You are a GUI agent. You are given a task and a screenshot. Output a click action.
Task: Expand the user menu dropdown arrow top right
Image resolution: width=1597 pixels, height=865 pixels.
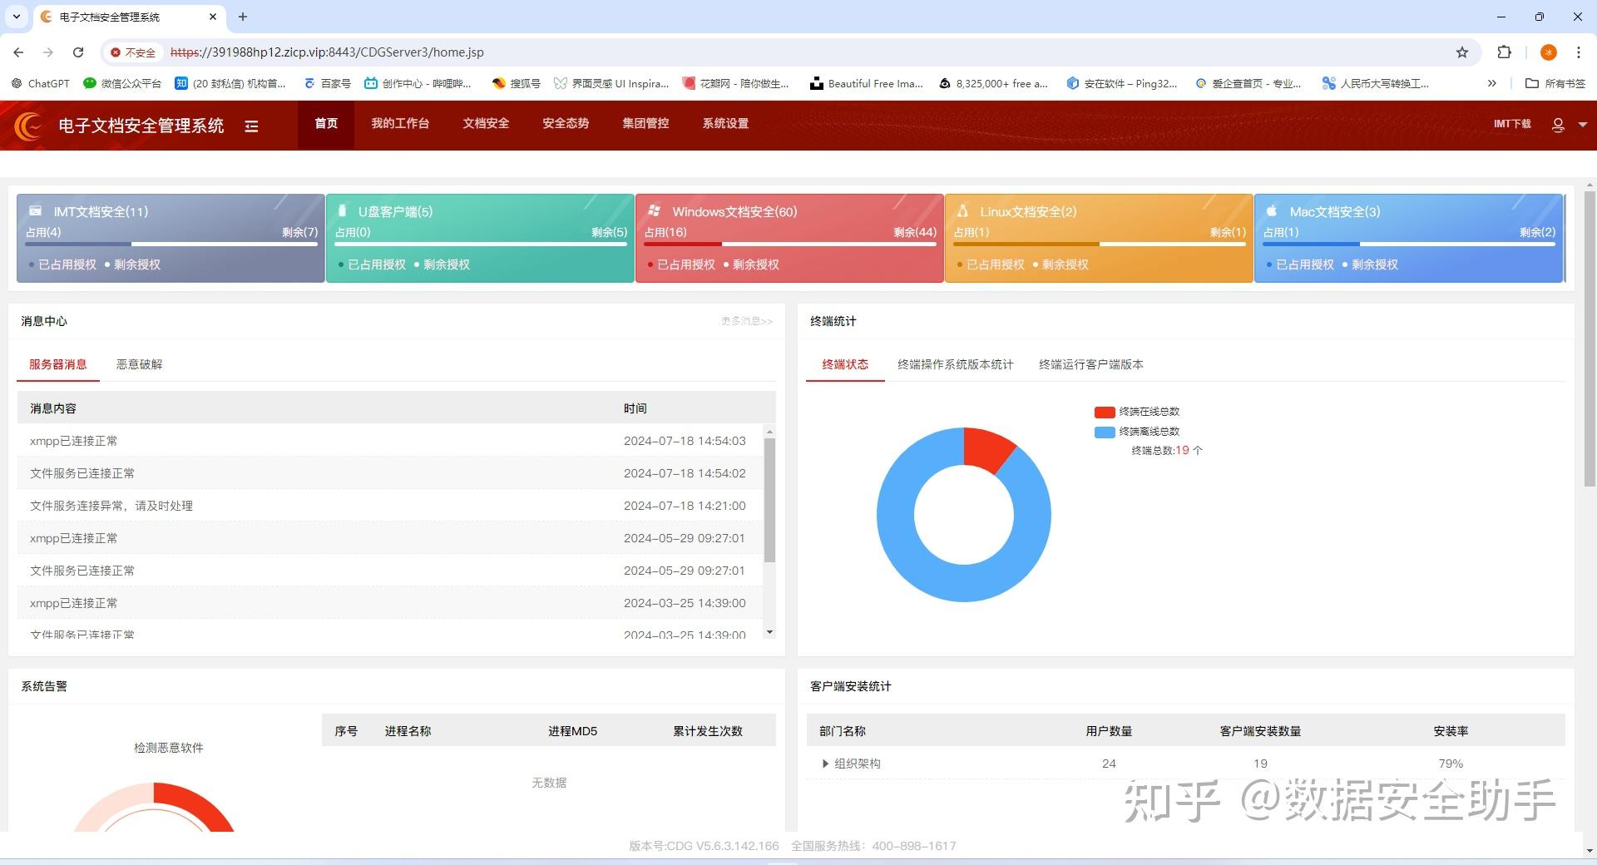pos(1581,125)
